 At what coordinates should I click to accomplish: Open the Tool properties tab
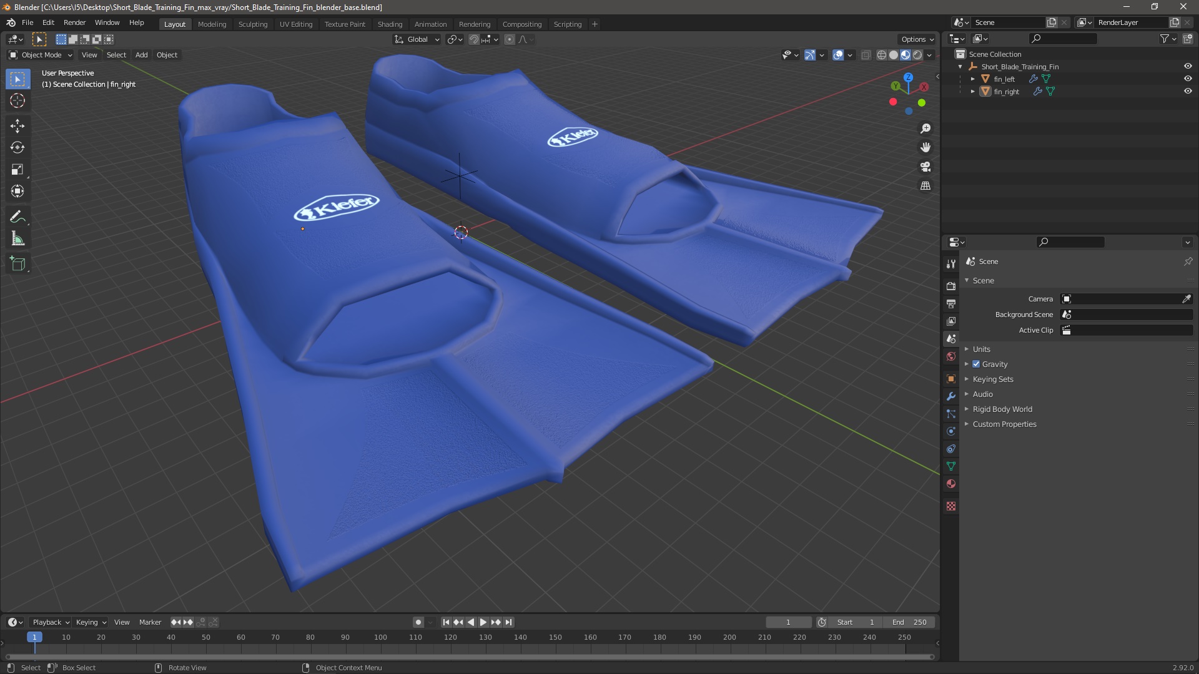[951, 264]
